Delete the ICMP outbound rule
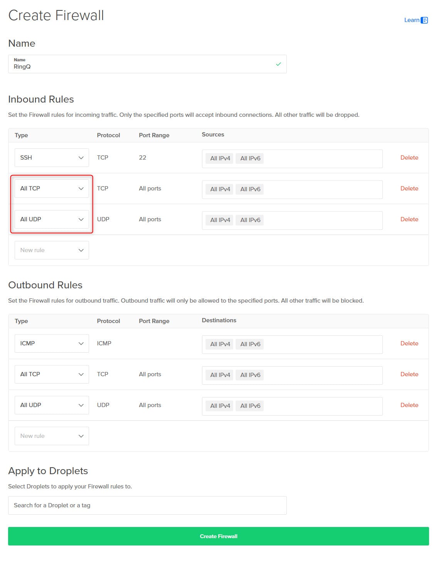Screen dimensions: 436x579 click(409, 343)
